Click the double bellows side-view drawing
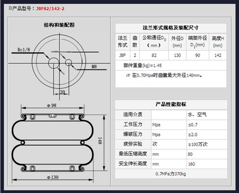 point(53,143)
